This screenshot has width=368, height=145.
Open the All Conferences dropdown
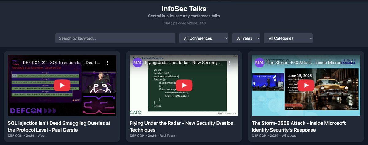(204, 38)
